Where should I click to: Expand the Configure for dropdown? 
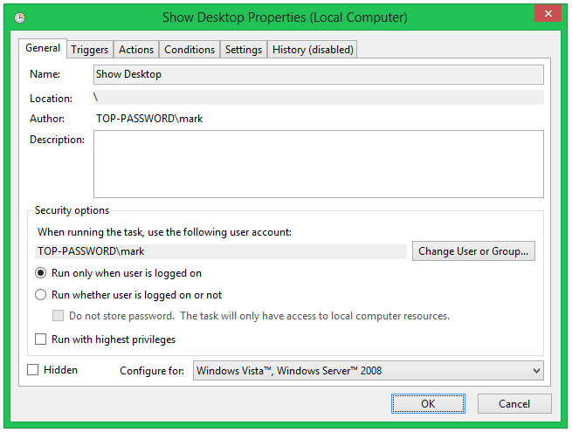click(368, 371)
